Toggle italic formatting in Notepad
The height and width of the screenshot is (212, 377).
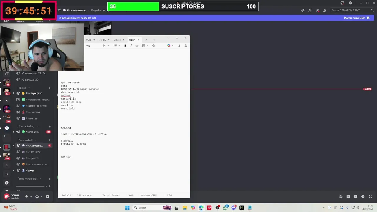click(x=131, y=46)
